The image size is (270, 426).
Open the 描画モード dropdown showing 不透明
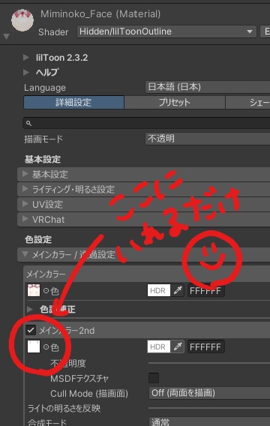(208, 139)
